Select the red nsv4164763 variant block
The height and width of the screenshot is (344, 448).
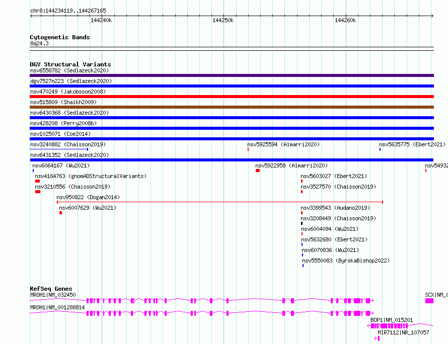pos(37,181)
